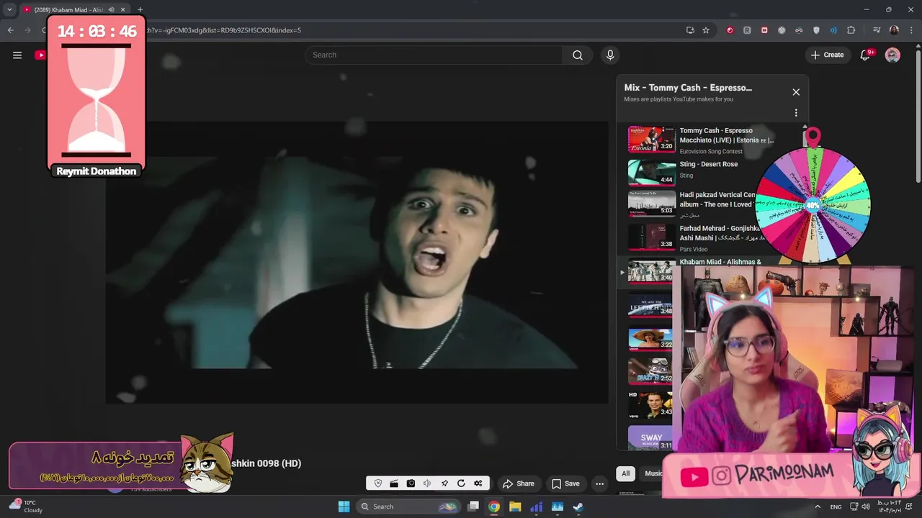Open the gray globe-pattern extension icon
922x518 pixels.
[782, 30]
